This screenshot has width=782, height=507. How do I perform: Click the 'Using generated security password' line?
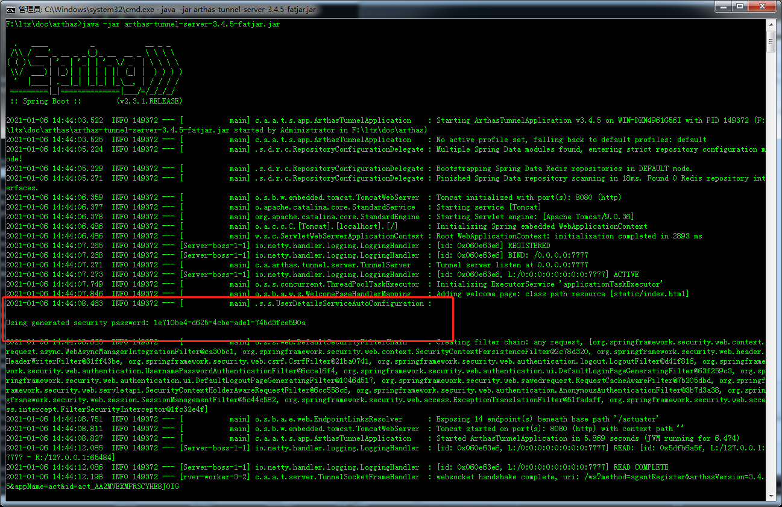tap(155, 323)
